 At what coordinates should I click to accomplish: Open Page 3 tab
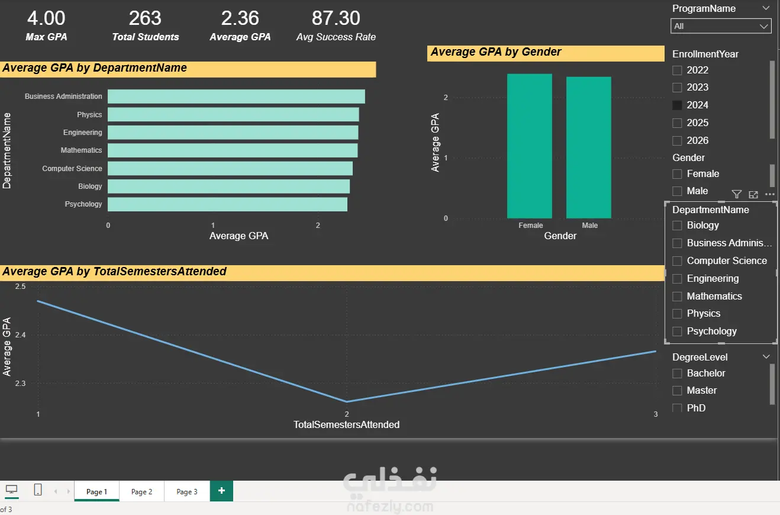coord(187,491)
